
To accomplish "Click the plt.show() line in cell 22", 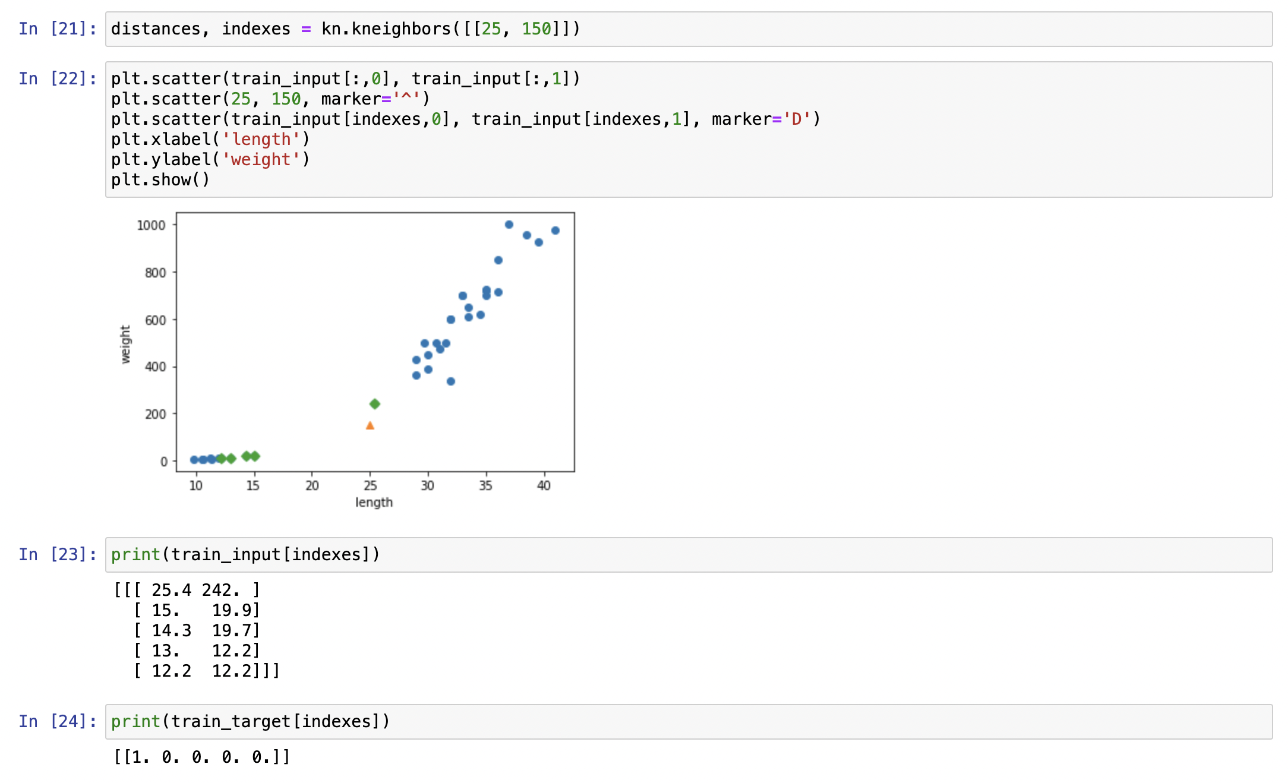I will point(160,180).
